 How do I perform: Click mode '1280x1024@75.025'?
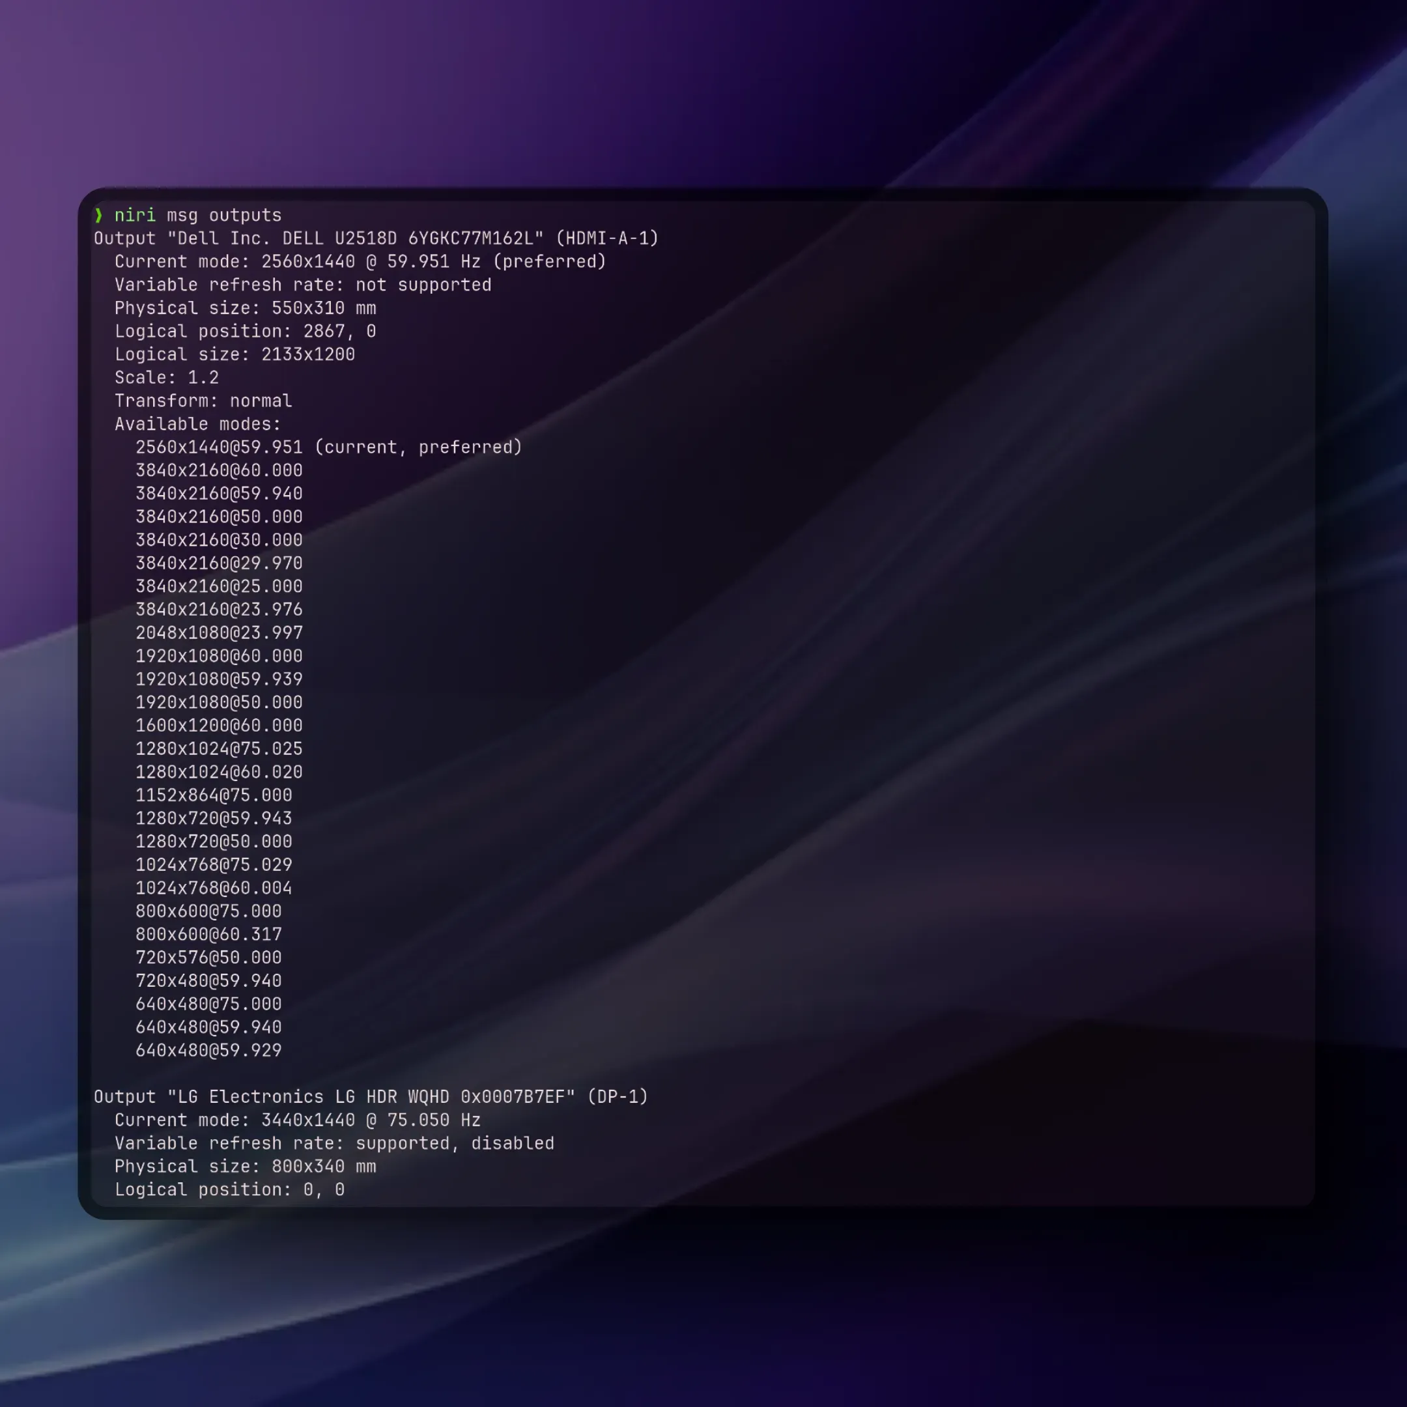(x=220, y=749)
